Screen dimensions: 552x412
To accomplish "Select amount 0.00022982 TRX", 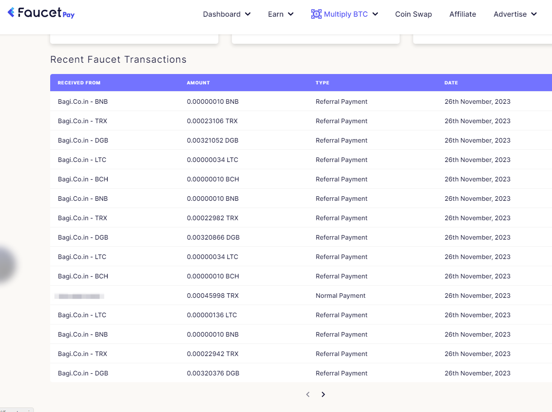I will click(x=212, y=218).
